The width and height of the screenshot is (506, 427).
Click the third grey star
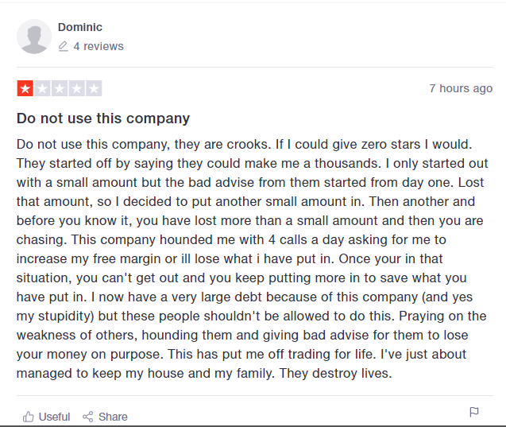click(x=60, y=88)
